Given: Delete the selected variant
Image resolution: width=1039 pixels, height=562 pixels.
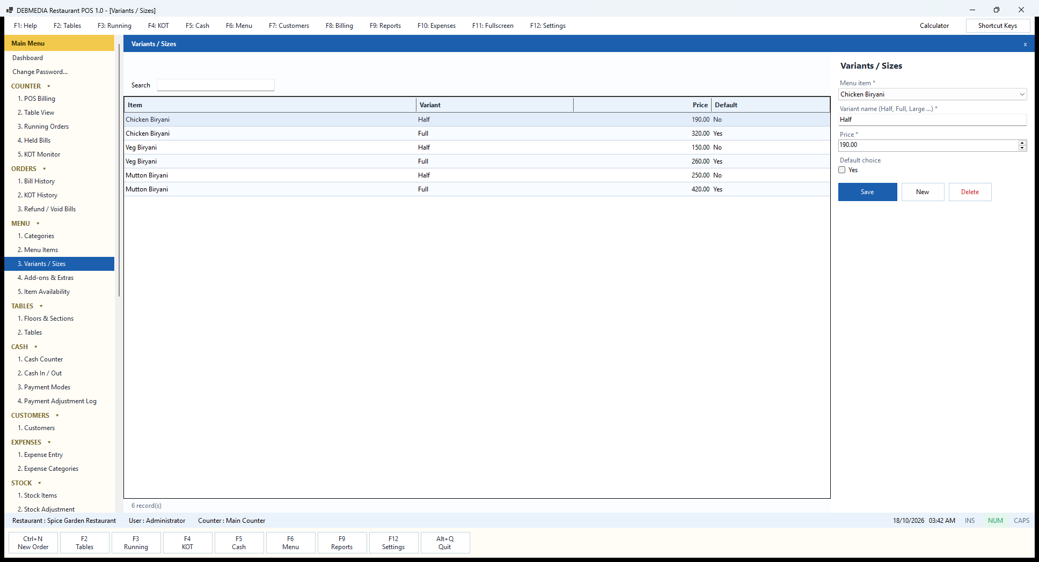Looking at the screenshot, I should pyautogui.click(x=970, y=192).
